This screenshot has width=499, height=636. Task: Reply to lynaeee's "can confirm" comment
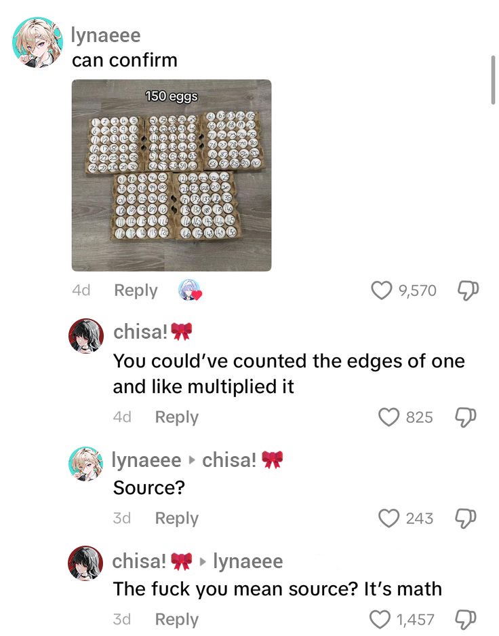[x=136, y=291]
